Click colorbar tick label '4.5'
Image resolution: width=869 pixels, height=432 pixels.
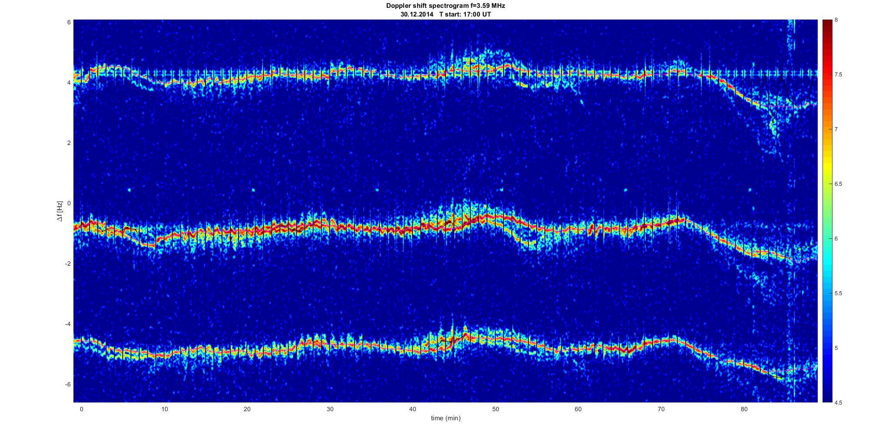[x=838, y=402]
